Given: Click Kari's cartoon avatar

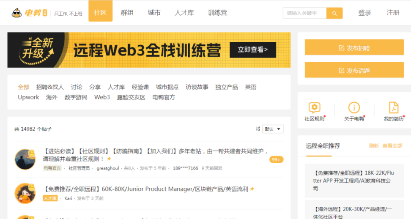Looking at the screenshot, I should click(25, 193).
